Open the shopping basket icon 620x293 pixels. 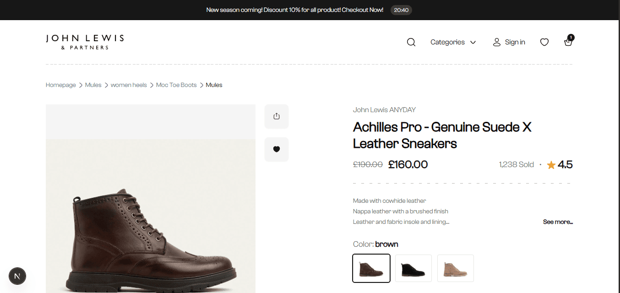pos(568,41)
